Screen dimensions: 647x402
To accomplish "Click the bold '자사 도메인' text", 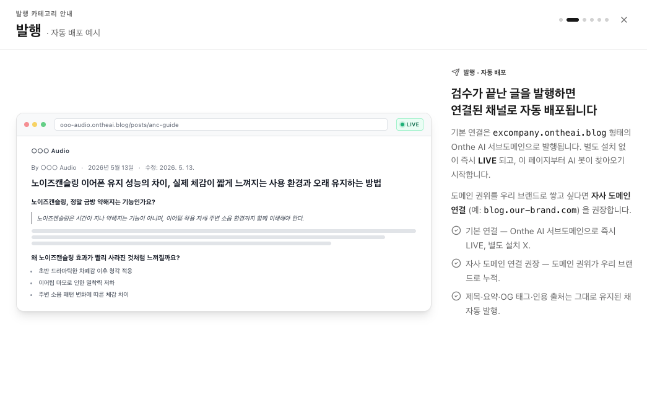I will point(610,196).
